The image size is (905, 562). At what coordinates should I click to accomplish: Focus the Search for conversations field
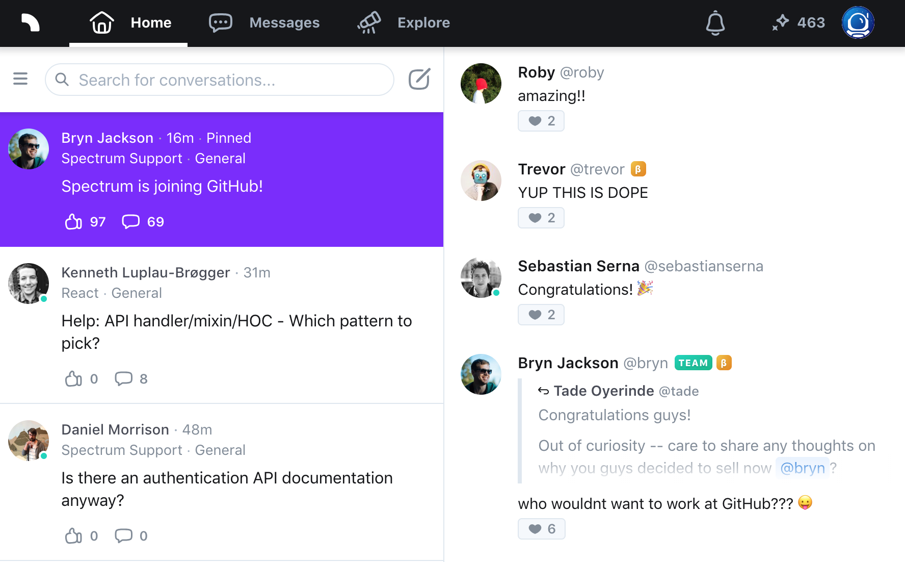point(220,80)
